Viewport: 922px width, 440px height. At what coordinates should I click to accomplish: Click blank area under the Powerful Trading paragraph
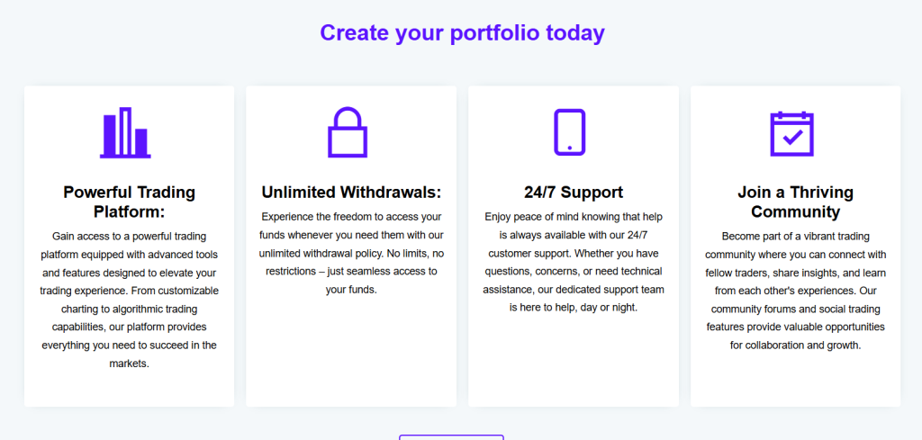click(x=129, y=389)
